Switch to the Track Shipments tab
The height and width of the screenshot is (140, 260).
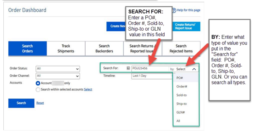[x=66, y=49]
